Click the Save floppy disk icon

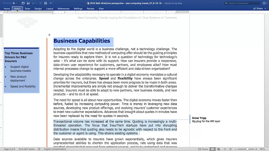click(28, 3)
